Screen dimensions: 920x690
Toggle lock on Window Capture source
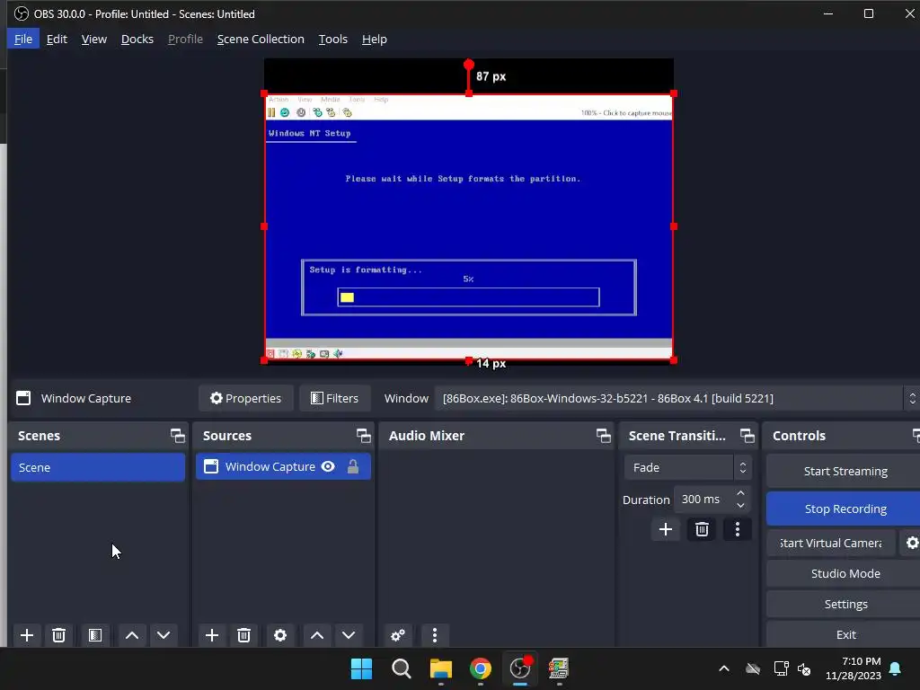352,466
